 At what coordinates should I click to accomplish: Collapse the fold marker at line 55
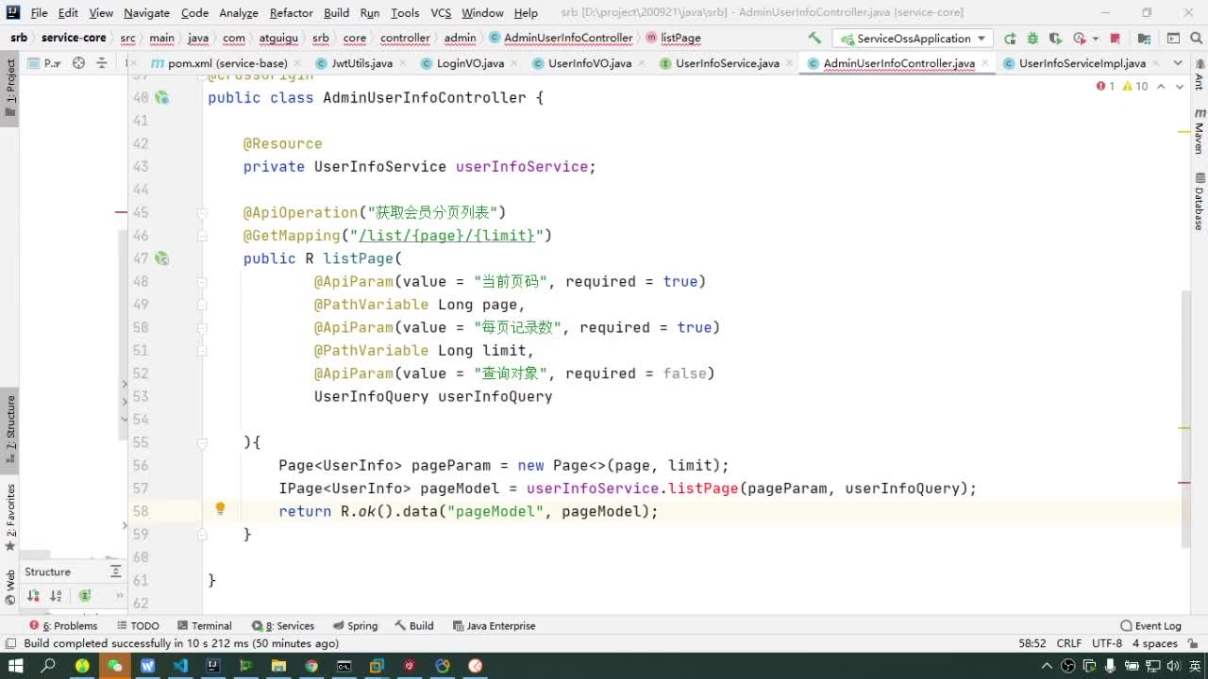tap(202, 442)
